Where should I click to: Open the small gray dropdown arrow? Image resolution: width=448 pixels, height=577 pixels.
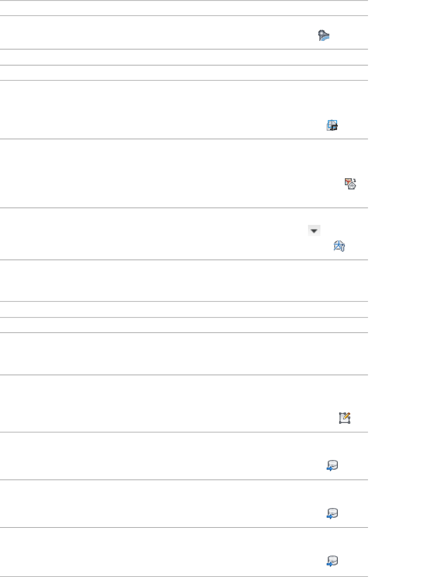pyautogui.click(x=314, y=230)
